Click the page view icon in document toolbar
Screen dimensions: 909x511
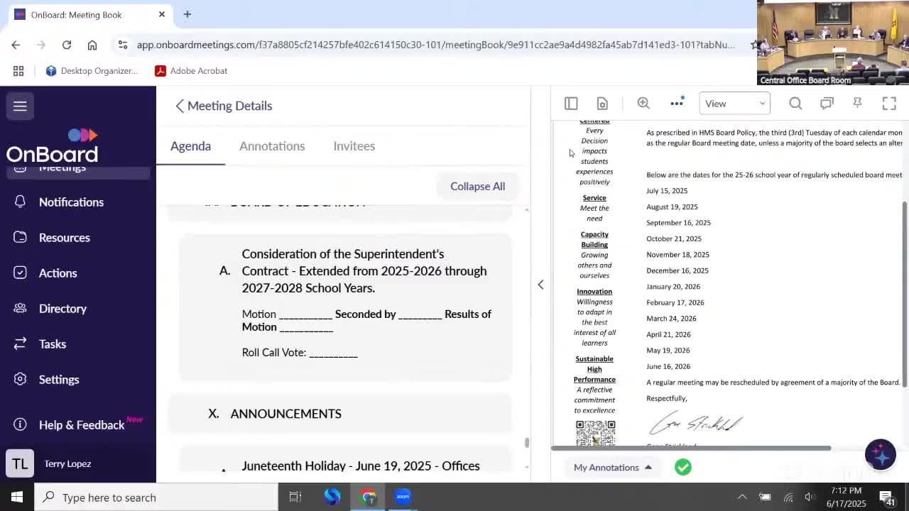point(602,104)
